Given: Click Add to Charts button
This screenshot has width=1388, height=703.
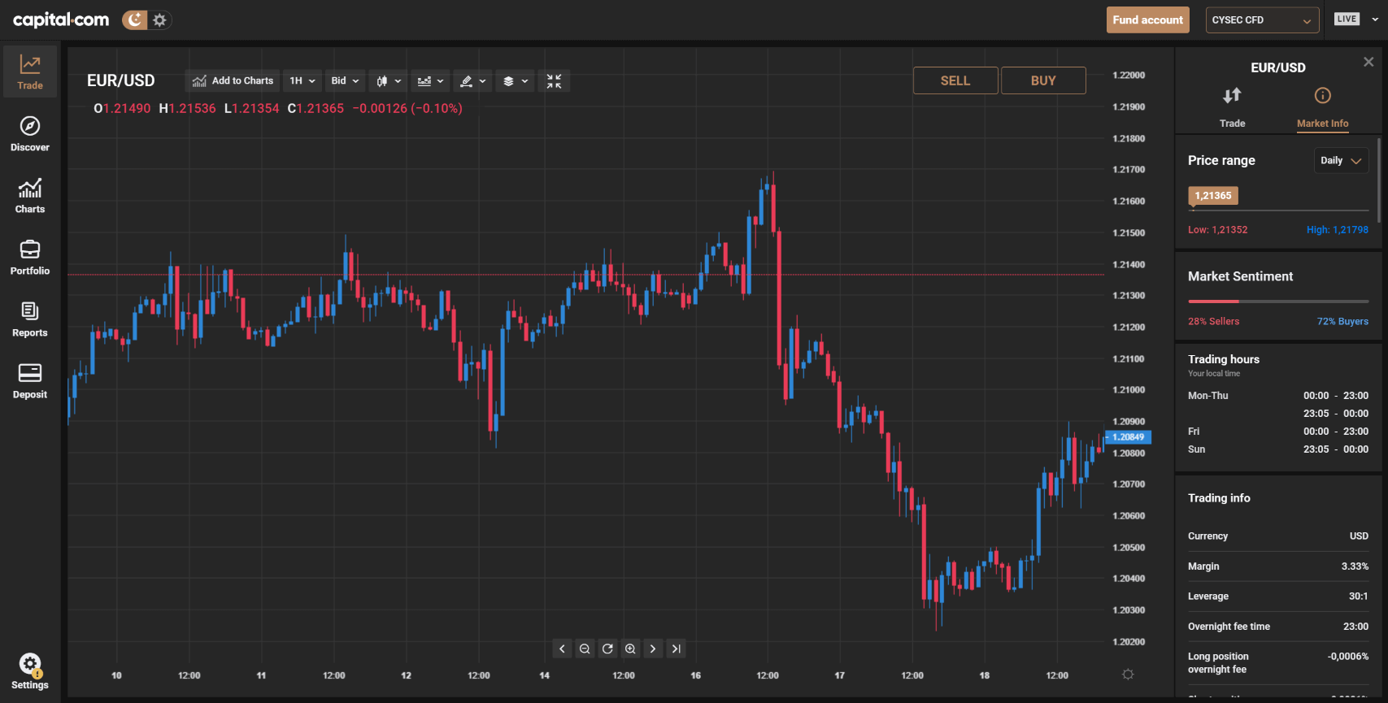Looking at the screenshot, I should tap(233, 80).
